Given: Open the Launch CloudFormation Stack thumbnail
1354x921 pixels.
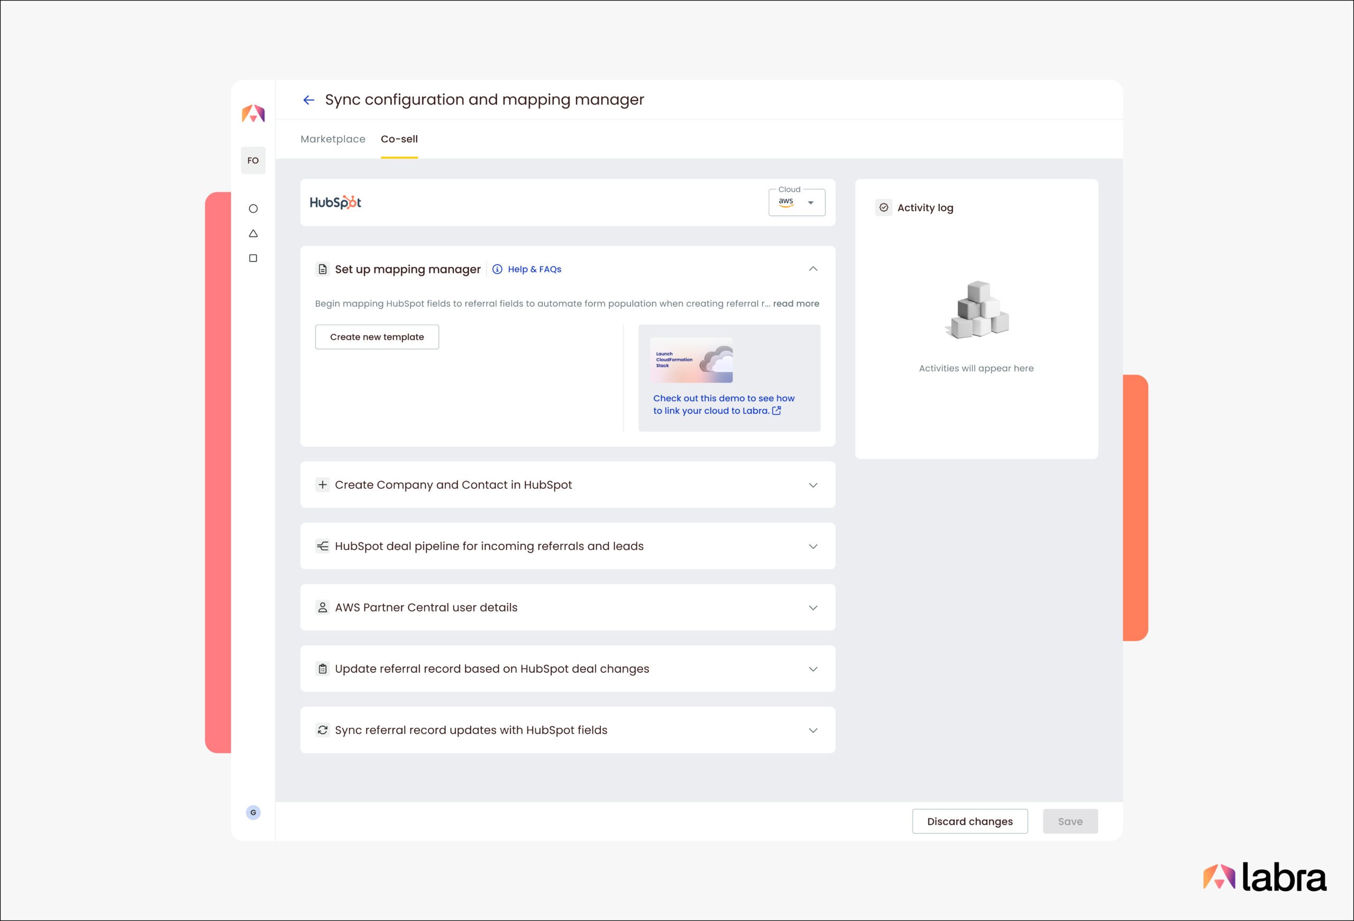Looking at the screenshot, I should point(692,360).
